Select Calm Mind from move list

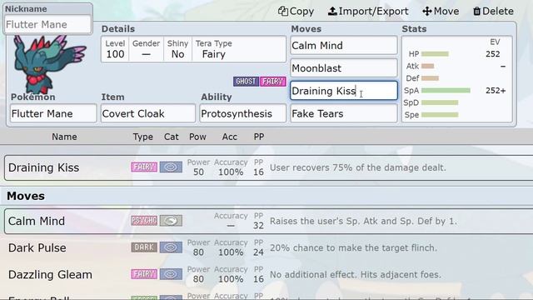pos(268,222)
